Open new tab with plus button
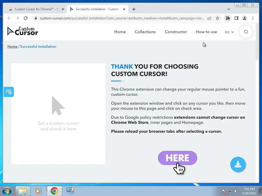The width and height of the screenshot is (262, 196). pos(134,9)
